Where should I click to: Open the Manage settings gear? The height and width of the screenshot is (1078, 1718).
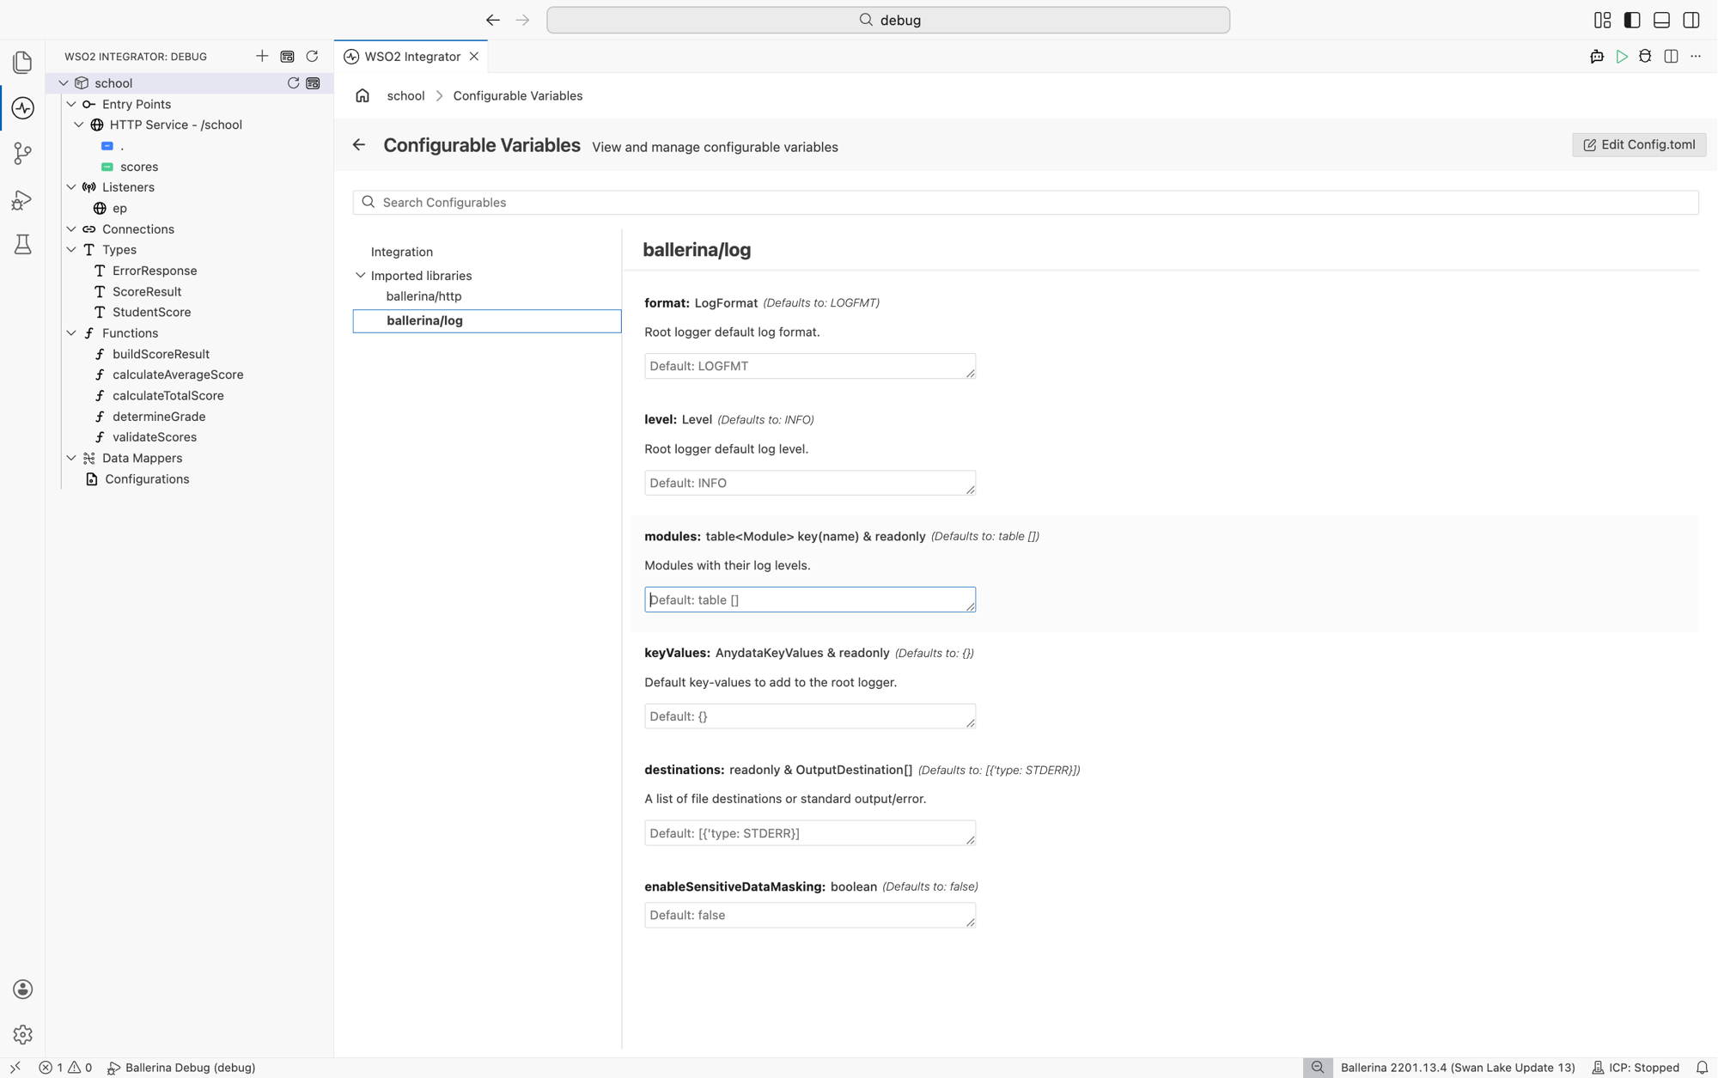tap(22, 1034)
